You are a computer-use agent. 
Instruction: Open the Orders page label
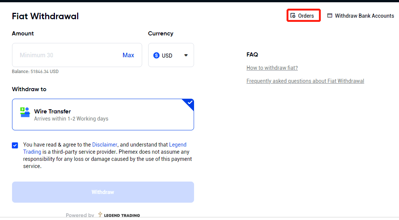click(x=306, y=16)
